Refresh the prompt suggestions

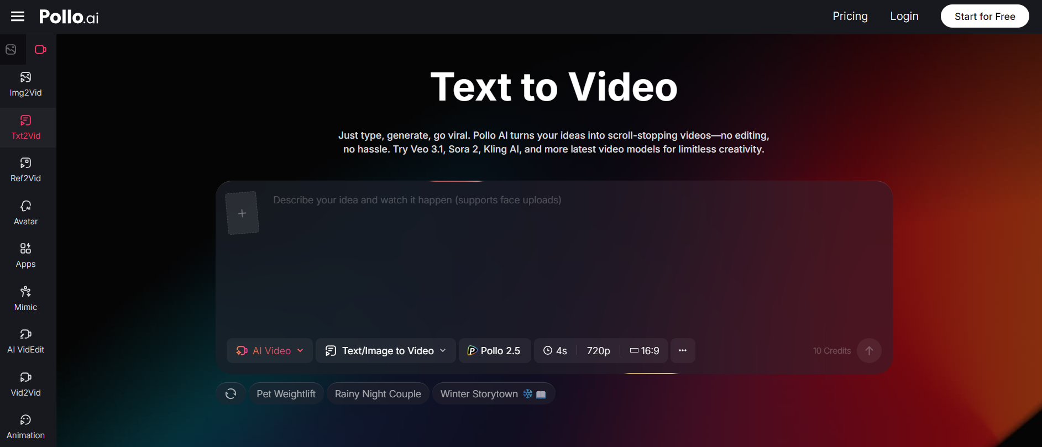[231, 394]
